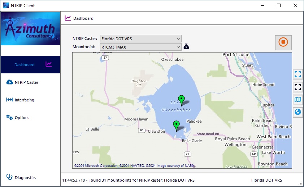Open the Options settings page
Image resolution: width=304 pixels, height=187 pixels.
[x=22, y=118]
